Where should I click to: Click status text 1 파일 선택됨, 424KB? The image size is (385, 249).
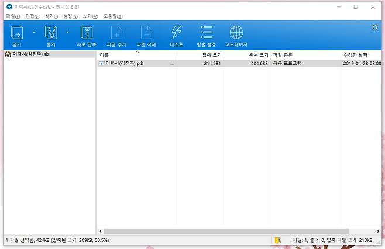click(27, 240)
